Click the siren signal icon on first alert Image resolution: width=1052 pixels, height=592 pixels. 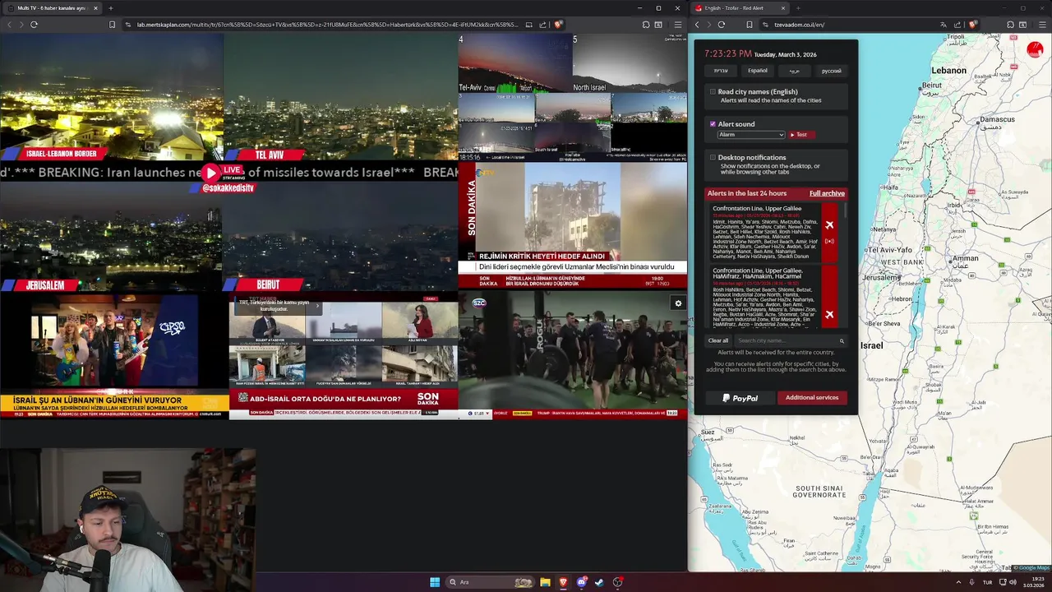(829, 242)
